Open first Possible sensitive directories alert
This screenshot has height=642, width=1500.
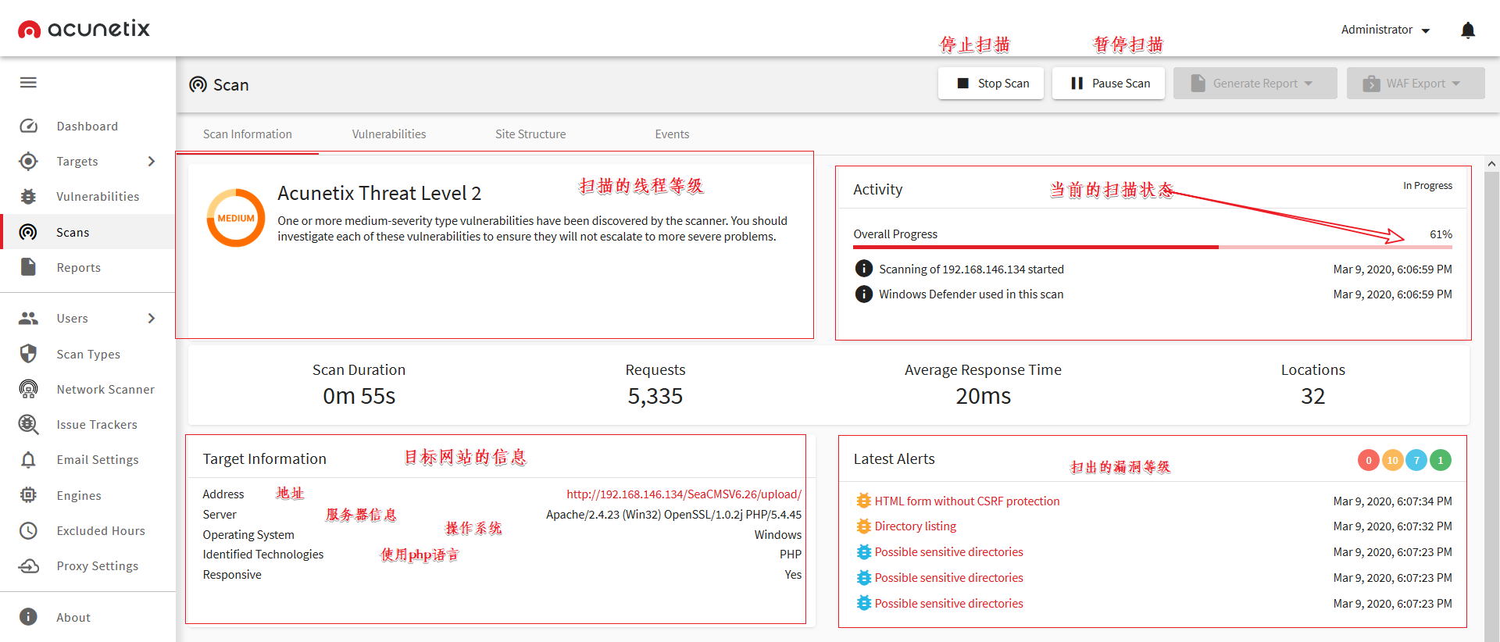[948, 551]
